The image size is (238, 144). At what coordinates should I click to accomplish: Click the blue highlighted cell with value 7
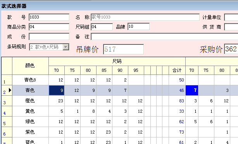coord(192,90)
